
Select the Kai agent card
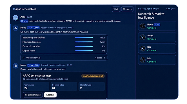[157, 49]
